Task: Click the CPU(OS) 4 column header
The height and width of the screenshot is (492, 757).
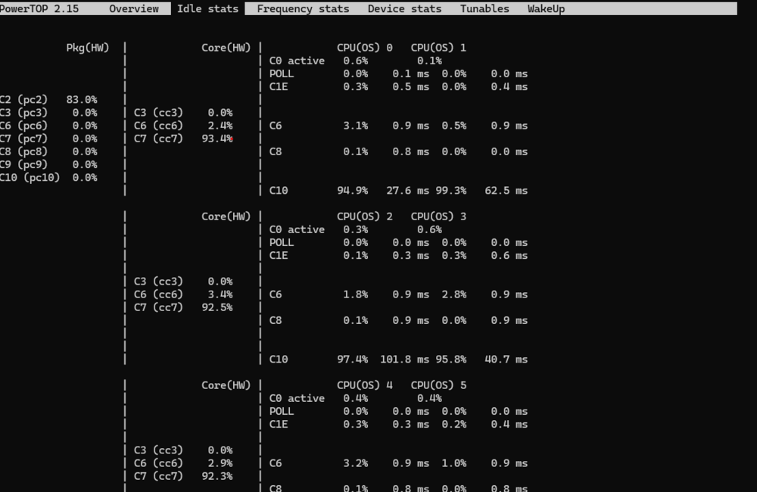Action: [365, 385]
